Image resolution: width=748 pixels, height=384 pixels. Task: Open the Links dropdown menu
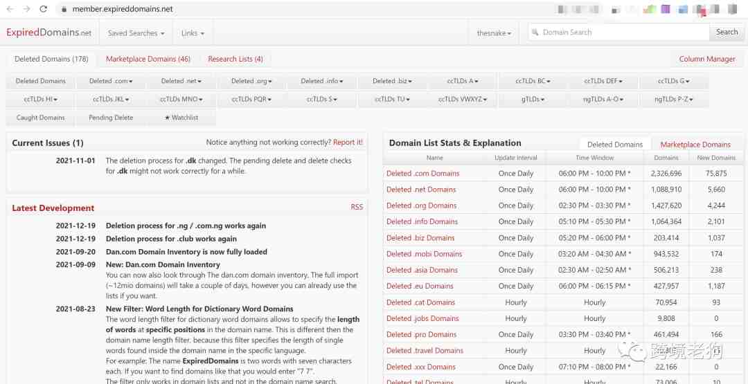(193, 33)
